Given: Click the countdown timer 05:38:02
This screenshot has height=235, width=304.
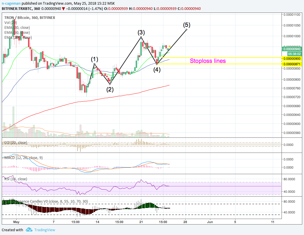Looking at the screenshot, I should coord(294,54).
